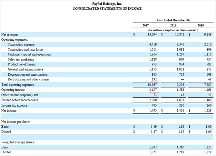The width and height of the screenshot is (216, 156).
Task: Click the Transaction and loan losses label
Action: (27, 50)
